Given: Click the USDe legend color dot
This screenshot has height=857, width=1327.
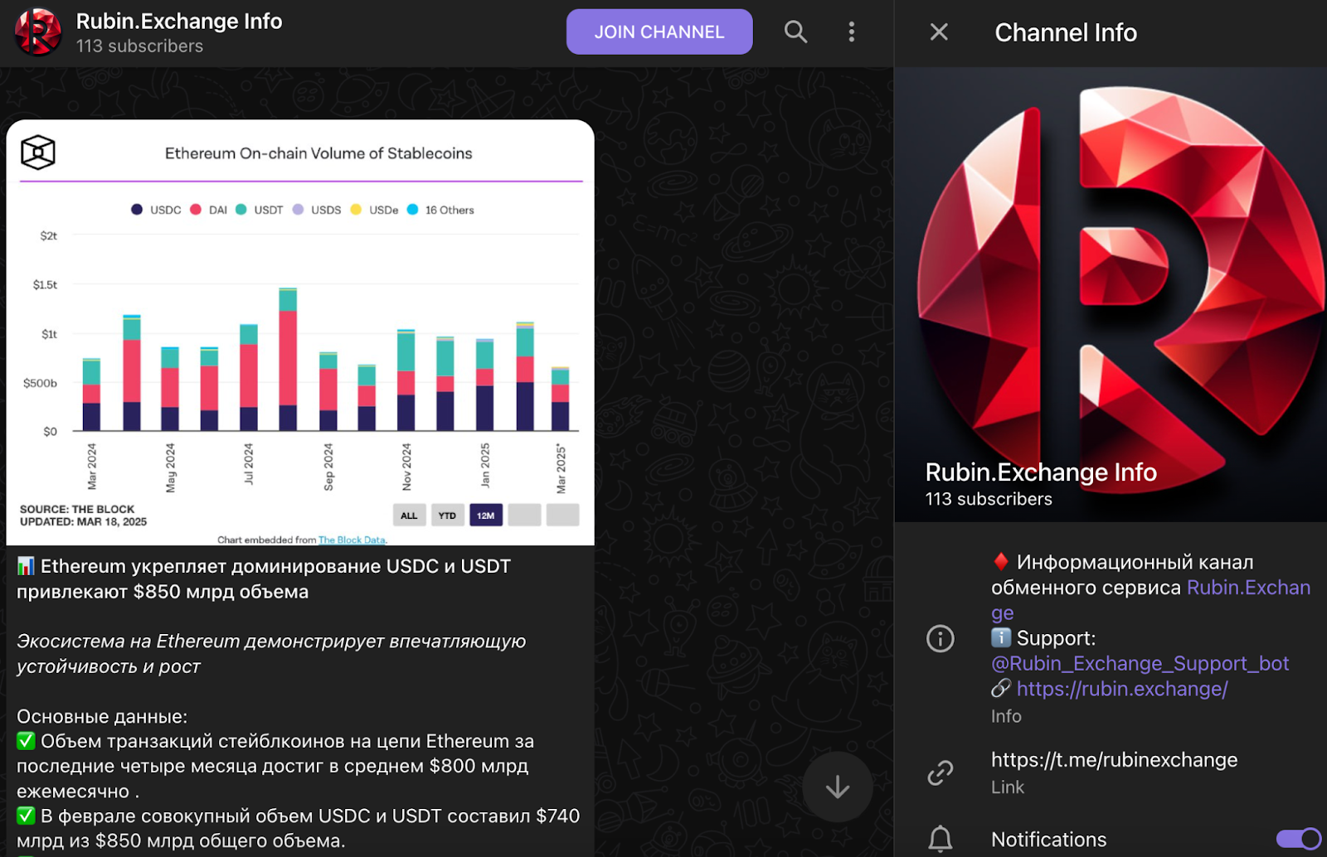Looking at the screenshot, I should point(356,210).
